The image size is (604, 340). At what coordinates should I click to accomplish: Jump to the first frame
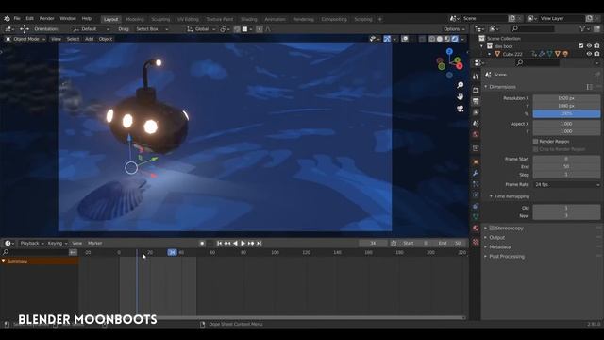(x=219, y=244)
